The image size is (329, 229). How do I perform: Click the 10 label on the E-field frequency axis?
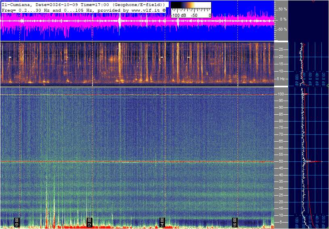pos(281,215)
